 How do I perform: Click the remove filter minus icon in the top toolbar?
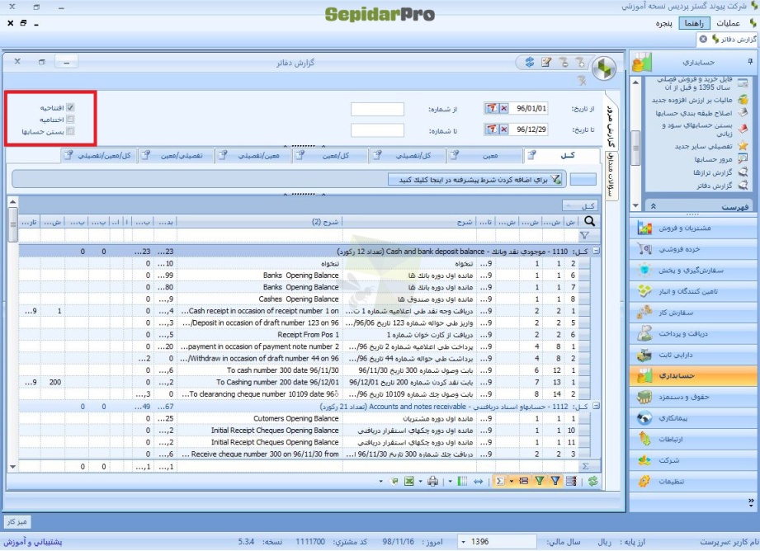point(564,62)
